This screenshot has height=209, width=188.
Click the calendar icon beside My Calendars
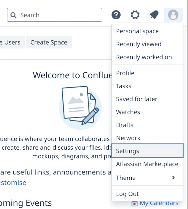click(x=135, y=204)
